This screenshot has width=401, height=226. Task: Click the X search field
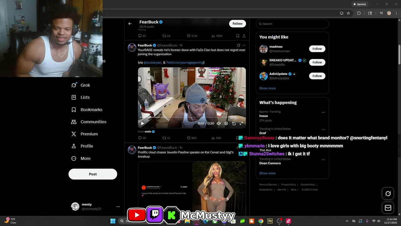tap(292, 24)
